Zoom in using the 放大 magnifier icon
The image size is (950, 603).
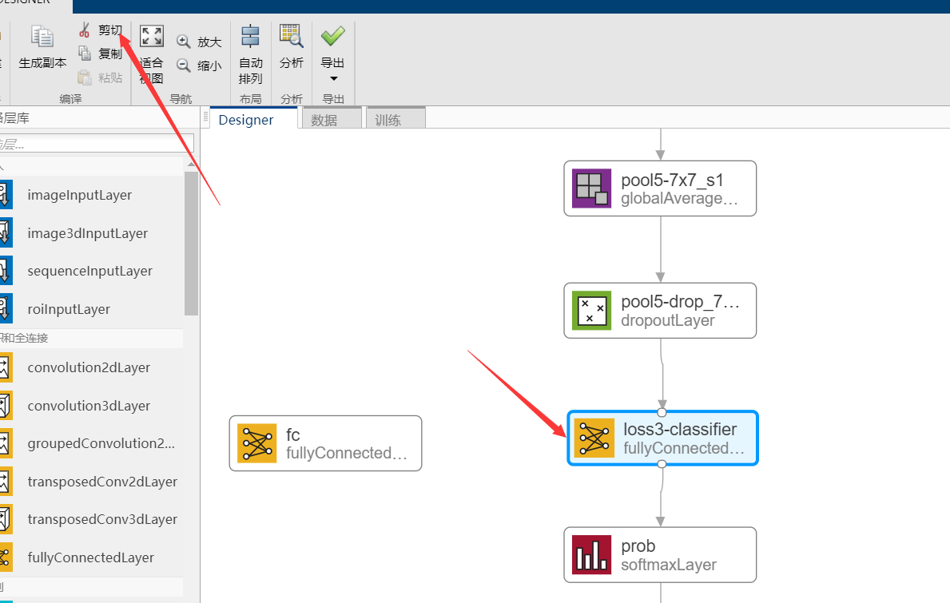click(184, 42)
